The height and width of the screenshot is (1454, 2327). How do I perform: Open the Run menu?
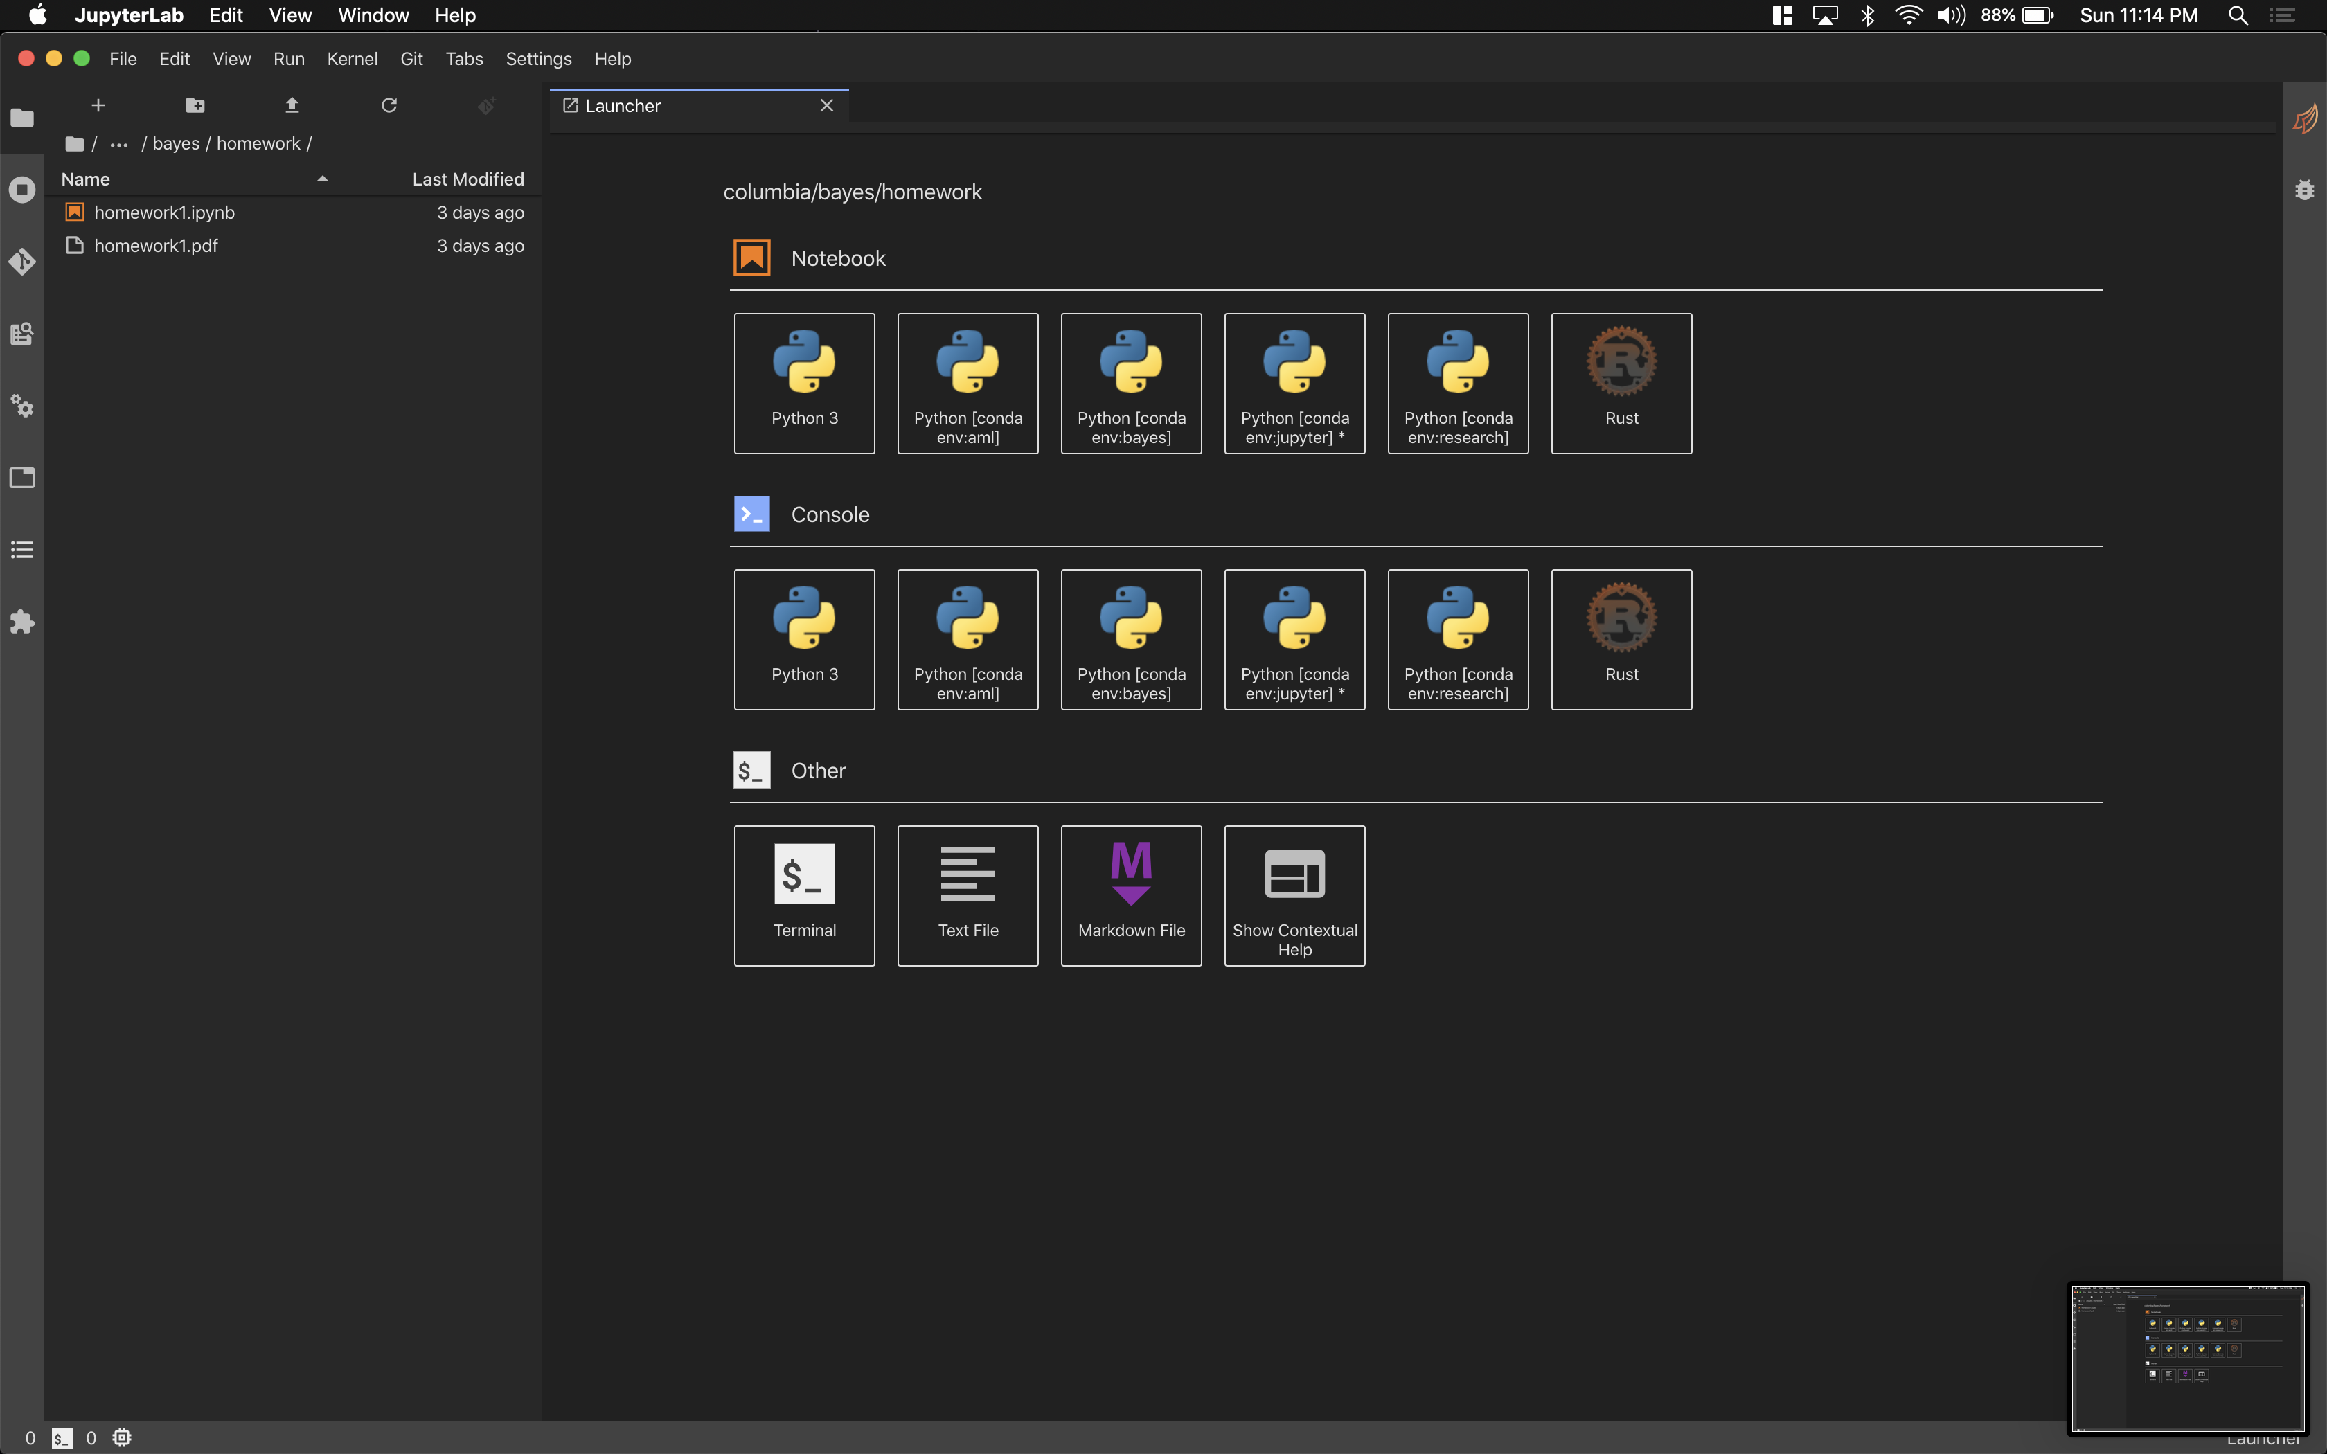[x=289, y=59]
